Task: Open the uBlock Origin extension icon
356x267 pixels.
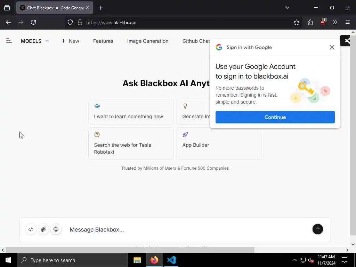Action: click(323, 22)
